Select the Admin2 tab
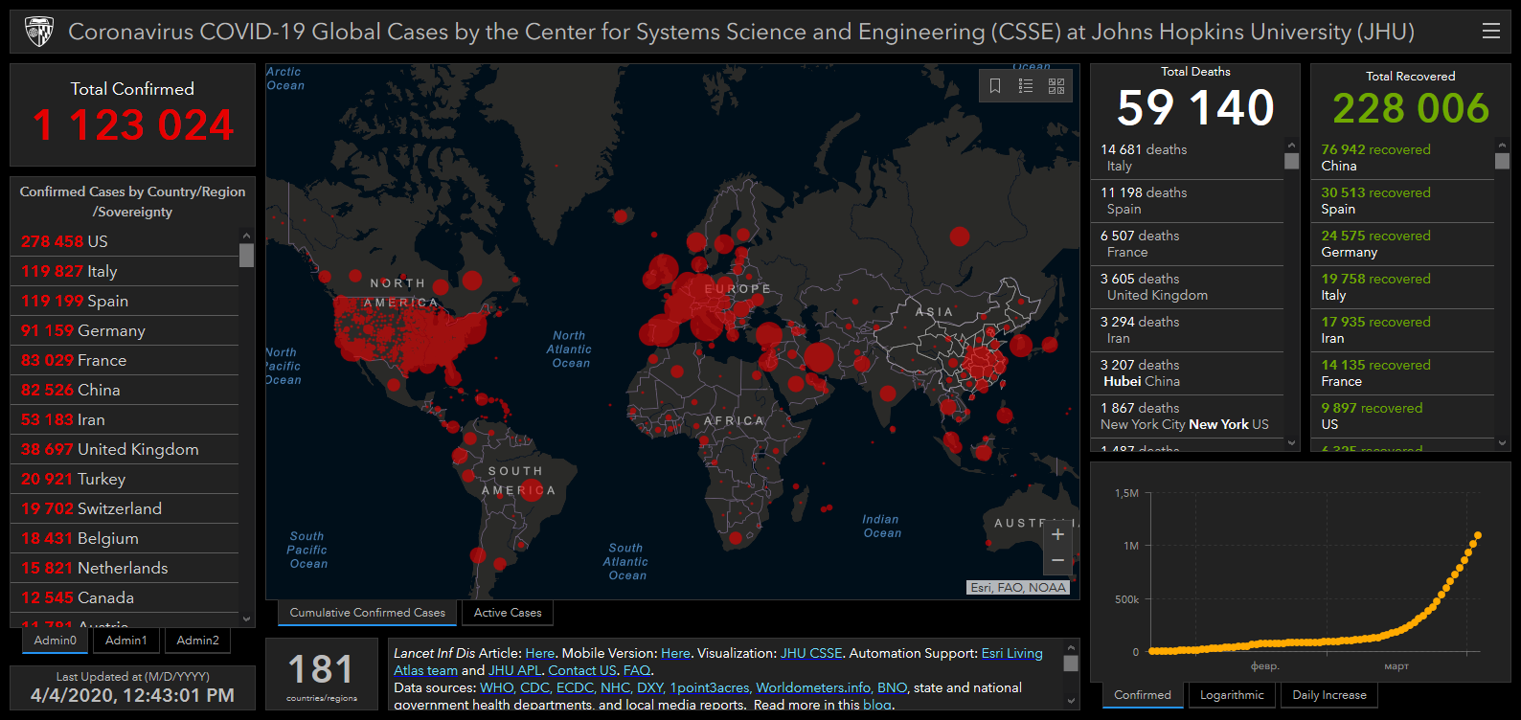The image size is (1521, 720). pyautogui.click(x=198, y=641)
